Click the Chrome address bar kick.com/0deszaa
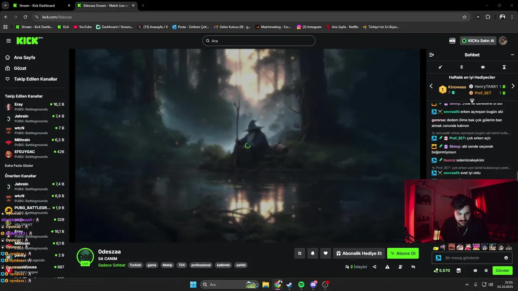This screenshot has height=291, width=518. tap(243, 17)
